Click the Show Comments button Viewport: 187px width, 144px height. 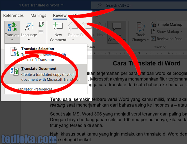tap(117, 32)
